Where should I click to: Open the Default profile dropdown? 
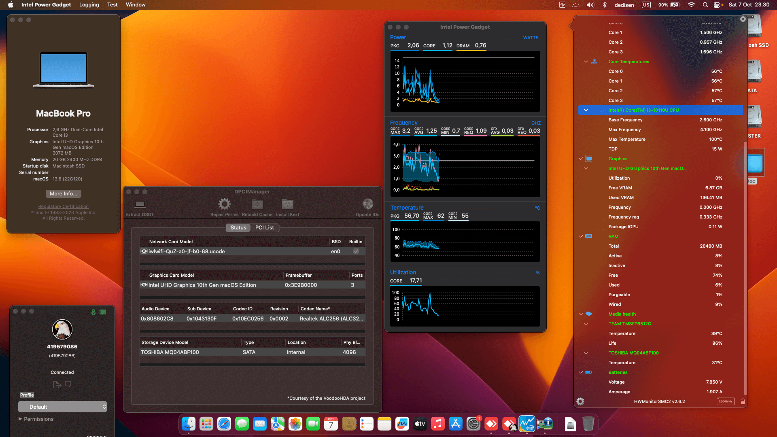[x=63, y=407]
